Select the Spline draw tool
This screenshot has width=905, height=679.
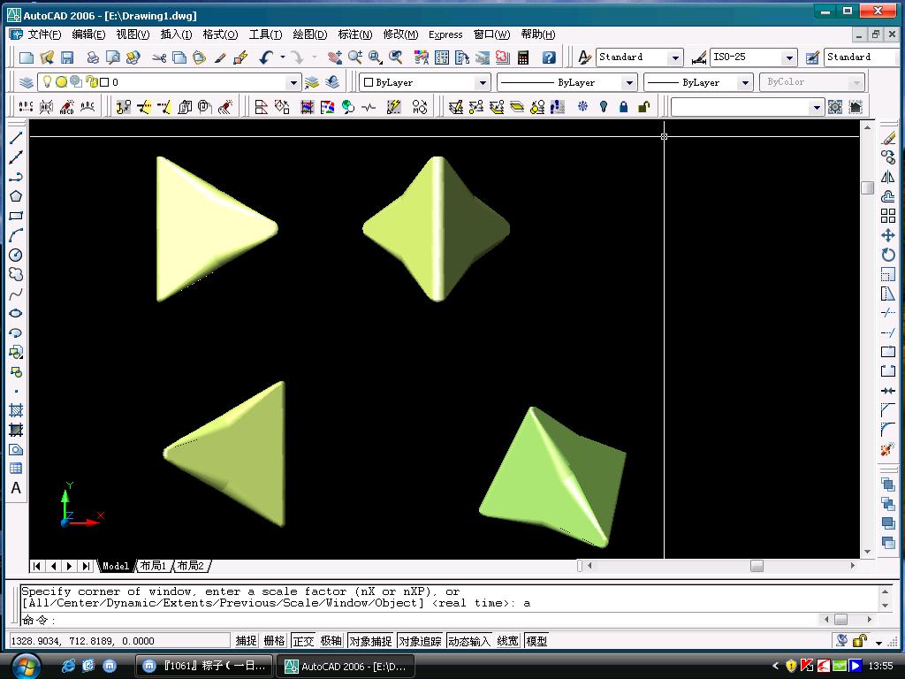16,294
